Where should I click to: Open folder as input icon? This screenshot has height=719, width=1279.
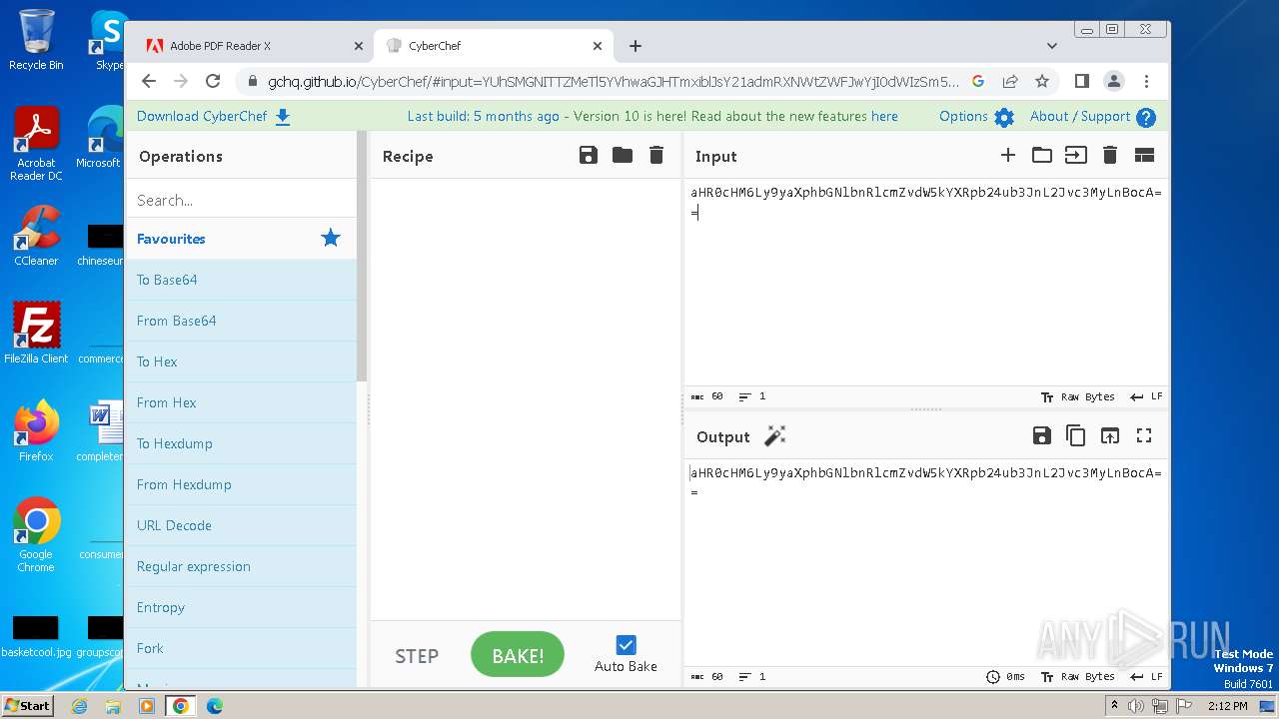[1042, 155]
